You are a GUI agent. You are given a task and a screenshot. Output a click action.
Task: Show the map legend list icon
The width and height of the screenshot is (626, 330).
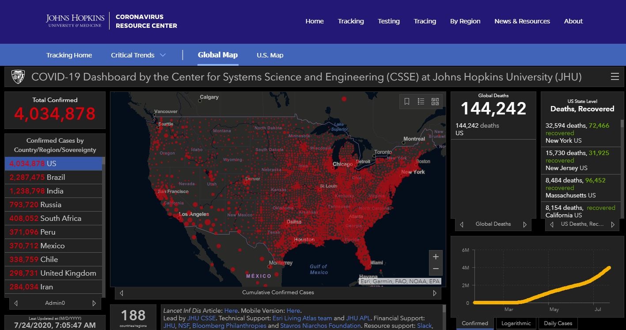(421, 102)
